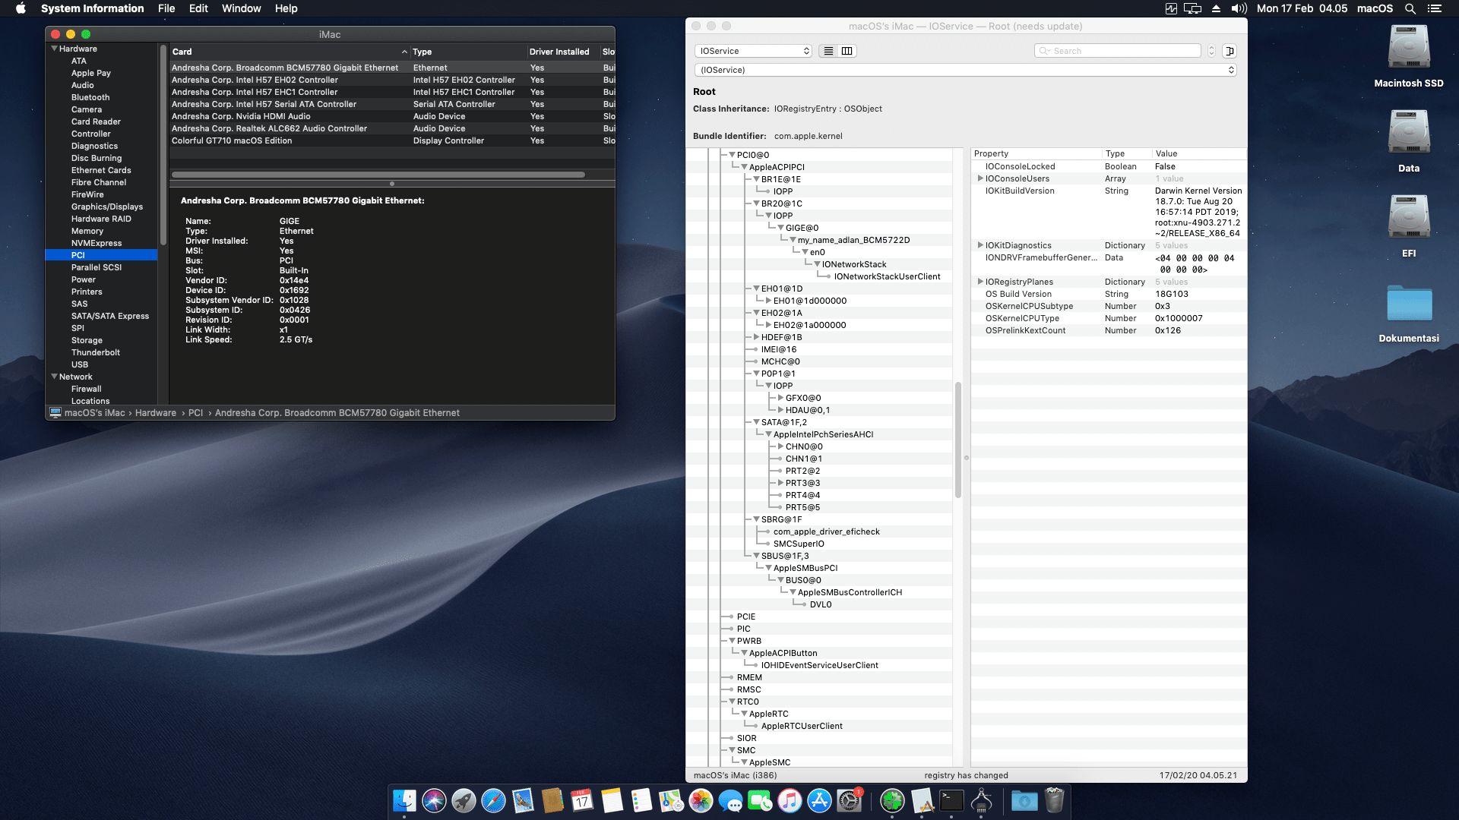Viewport: 1459px width, 820px height.
Task: Expand the IOConsoleUsers property to reveal values
Action: point(981,178)
